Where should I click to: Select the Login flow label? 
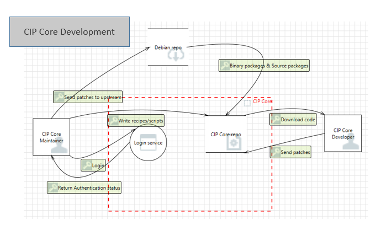coord(93,165)
